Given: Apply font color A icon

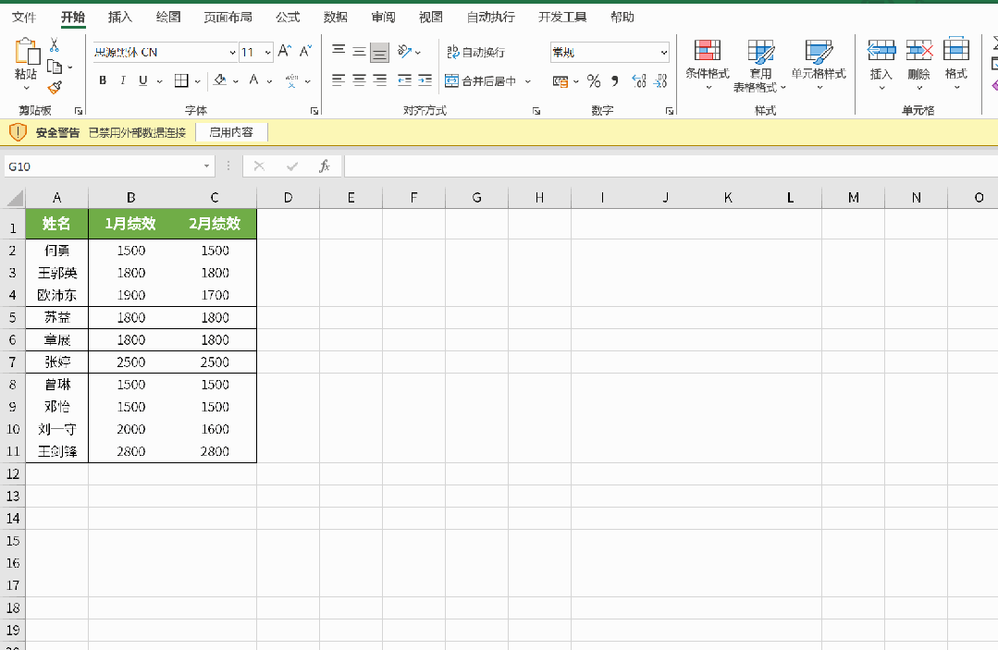Looking at the screenshot, I should (254, 80).
